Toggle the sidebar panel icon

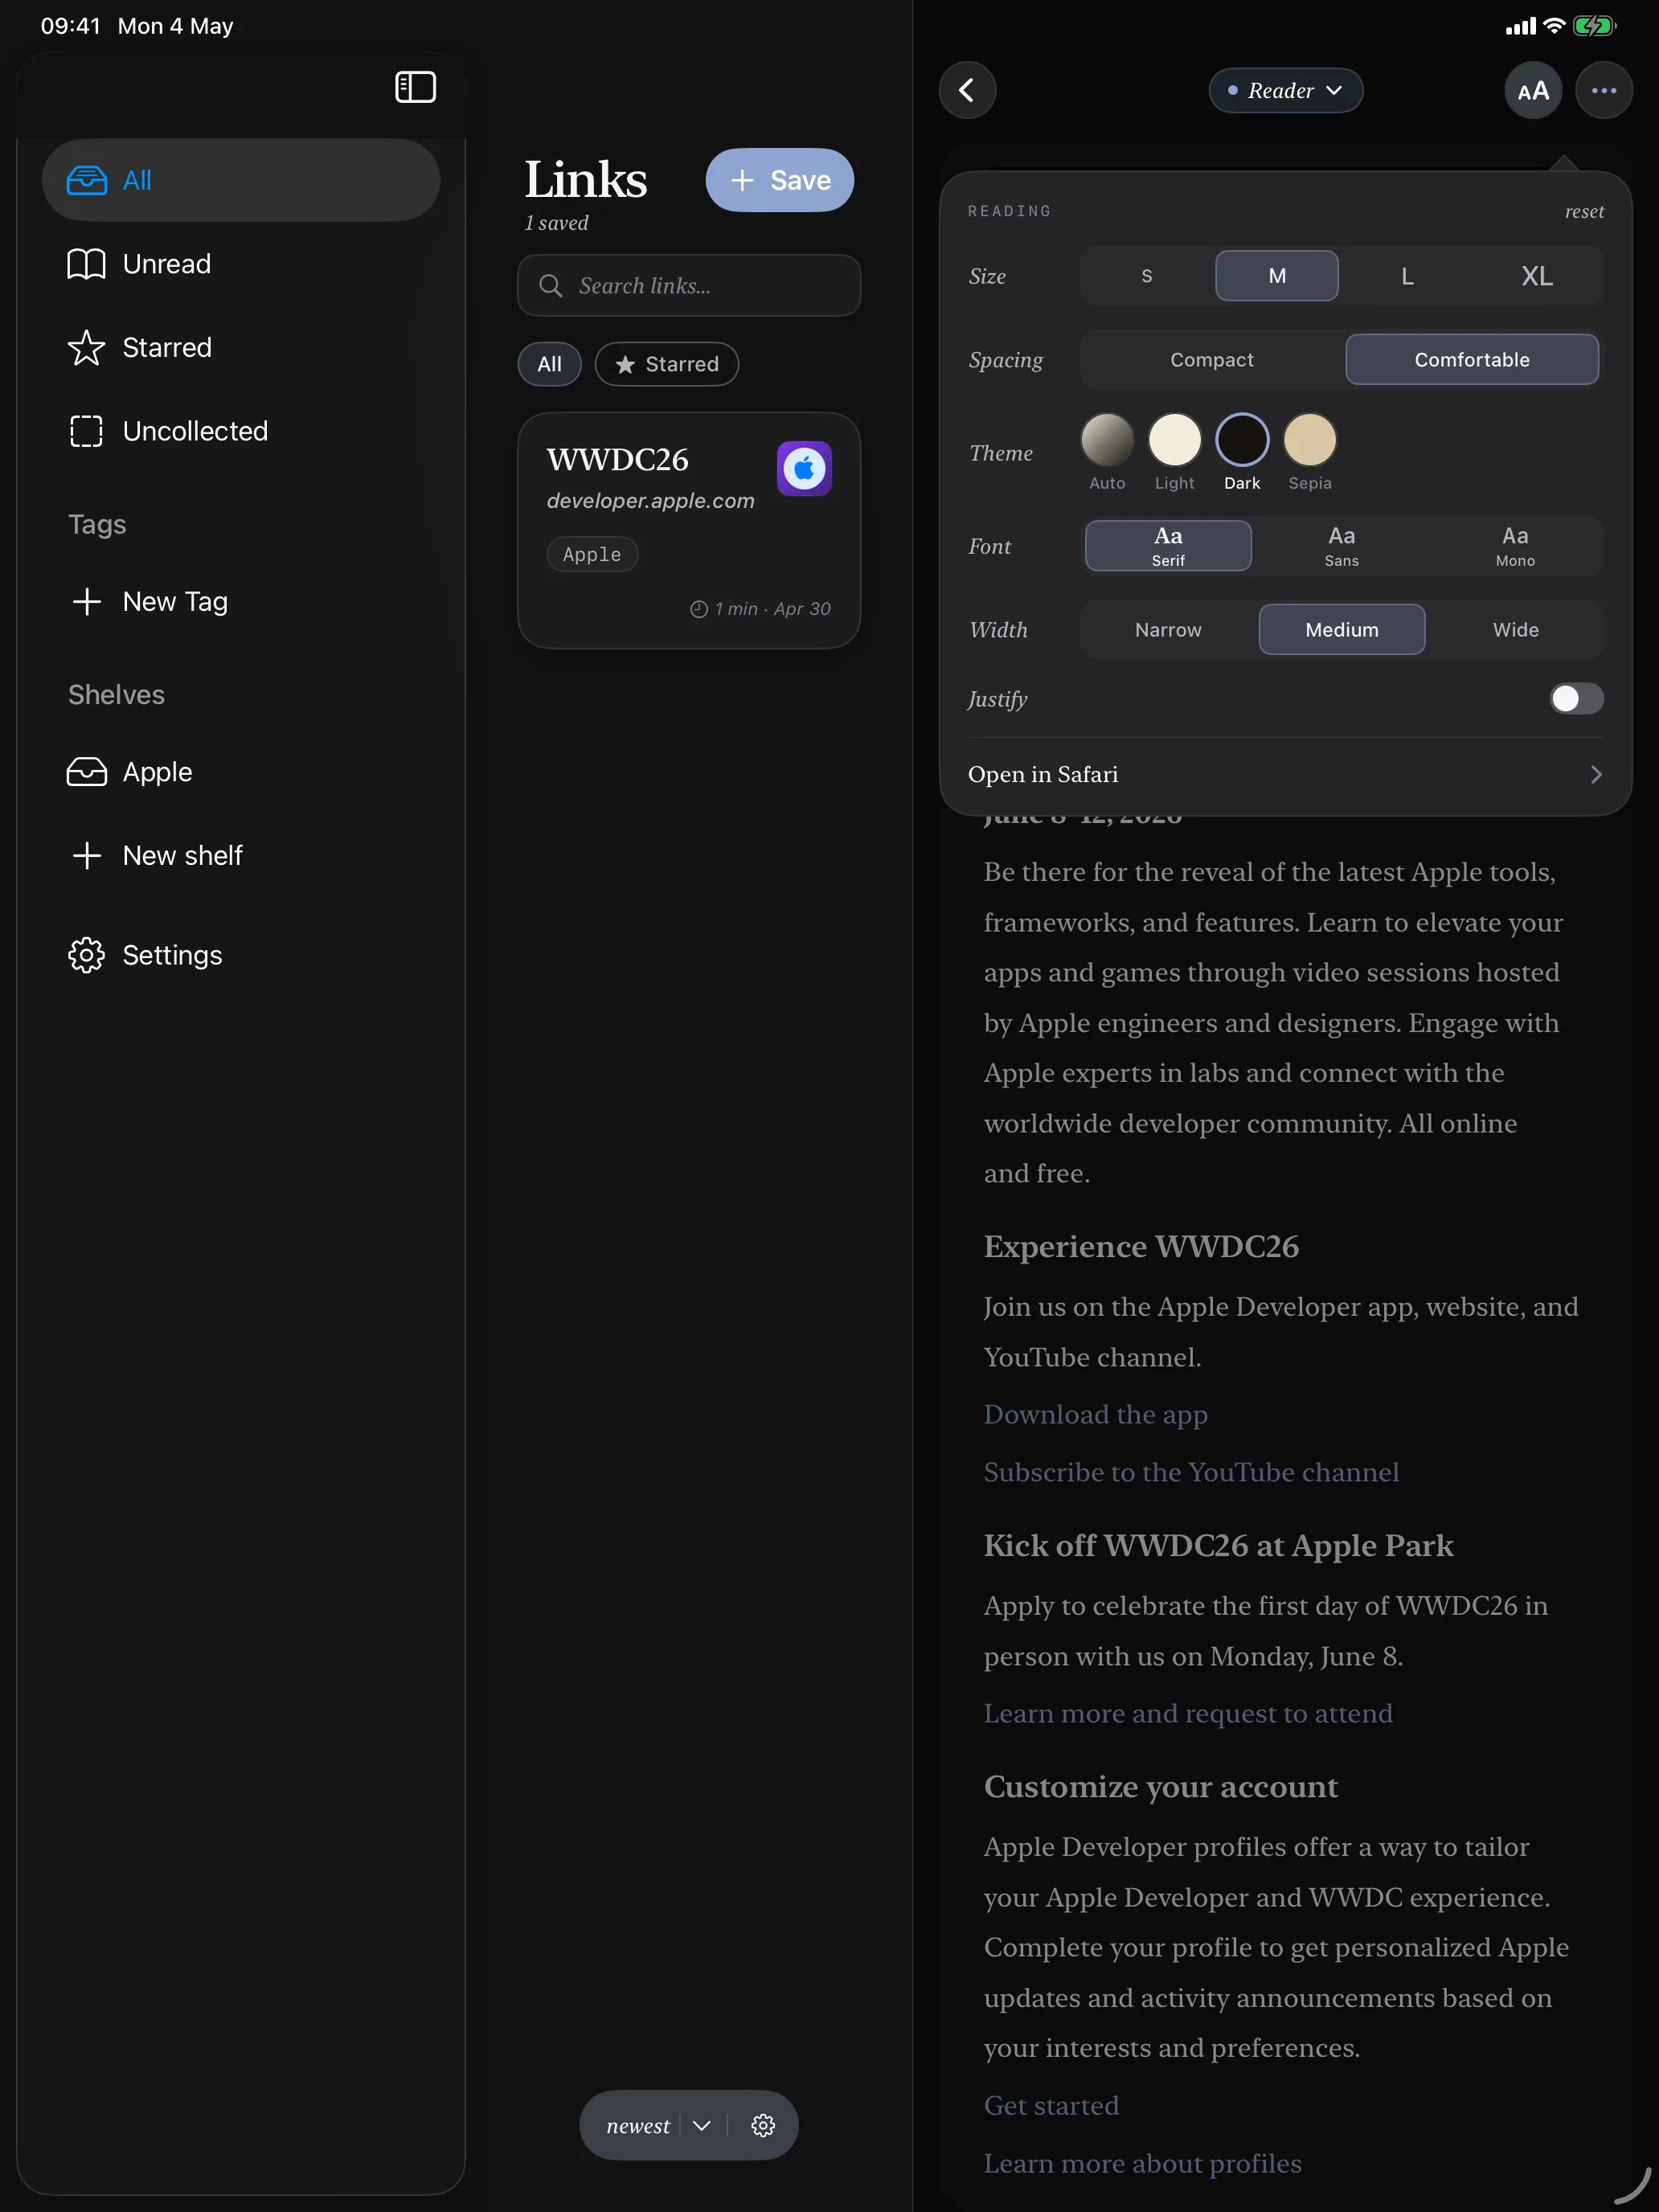[x=415, y=87]
